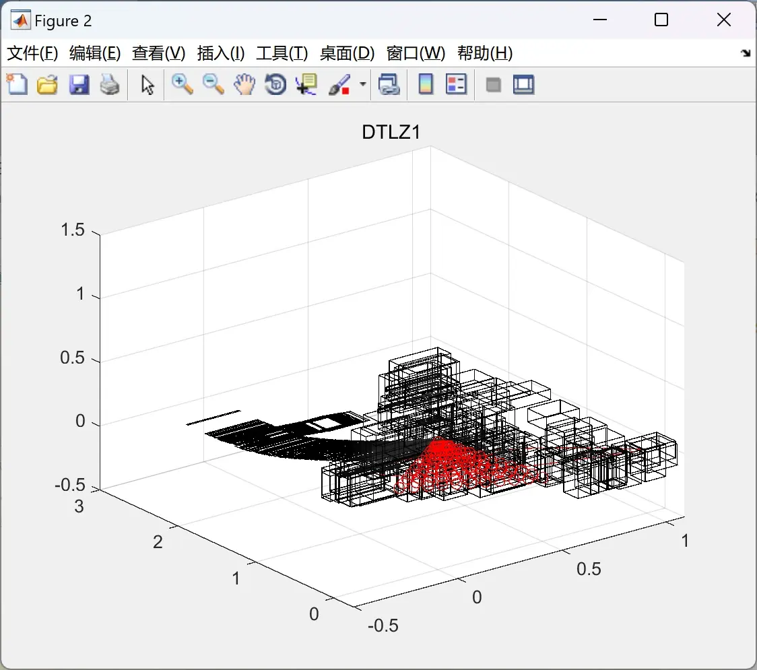Click the Link Plot icon
The image size is (757, 670).
[389, 85]
